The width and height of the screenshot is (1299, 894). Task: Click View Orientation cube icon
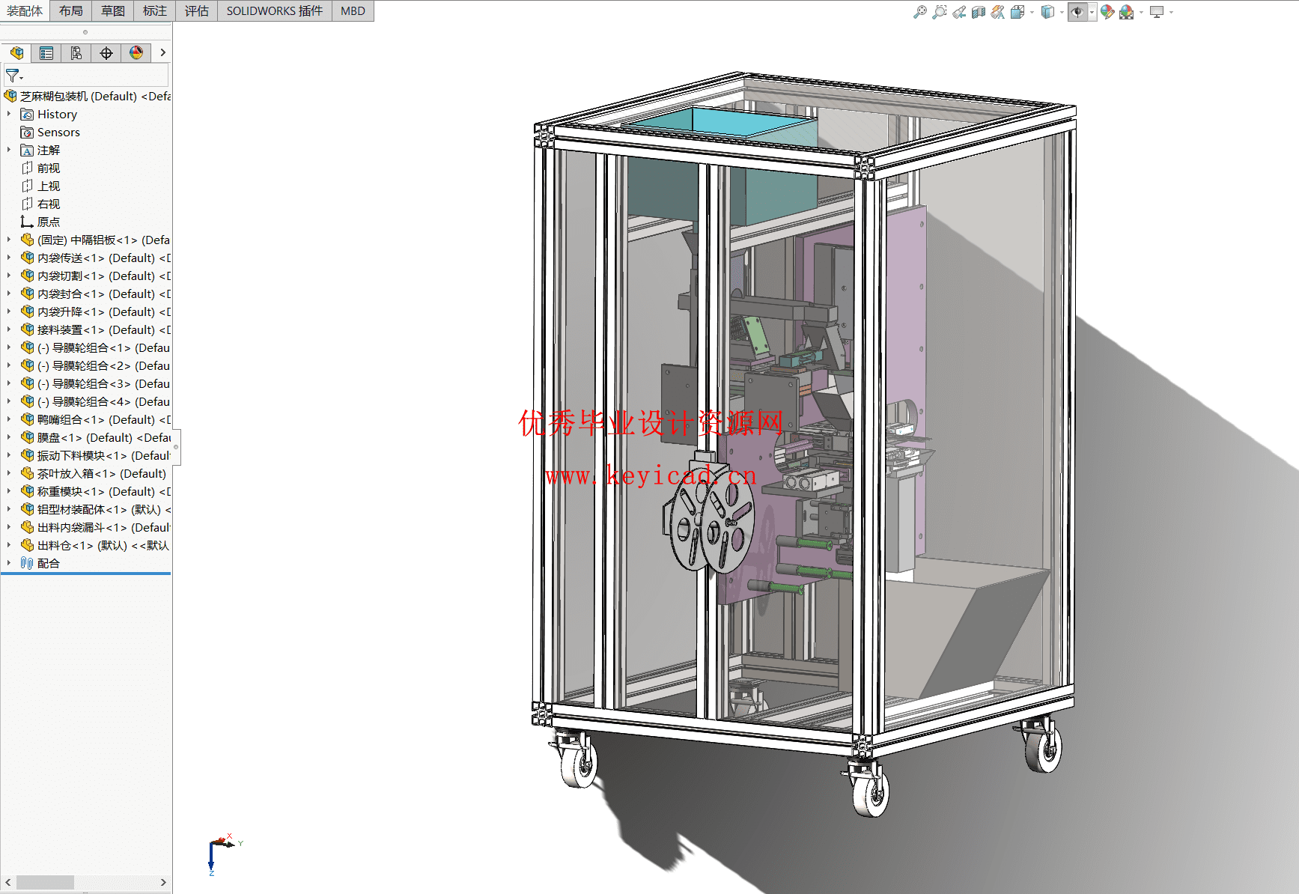tap(1017, 12)
